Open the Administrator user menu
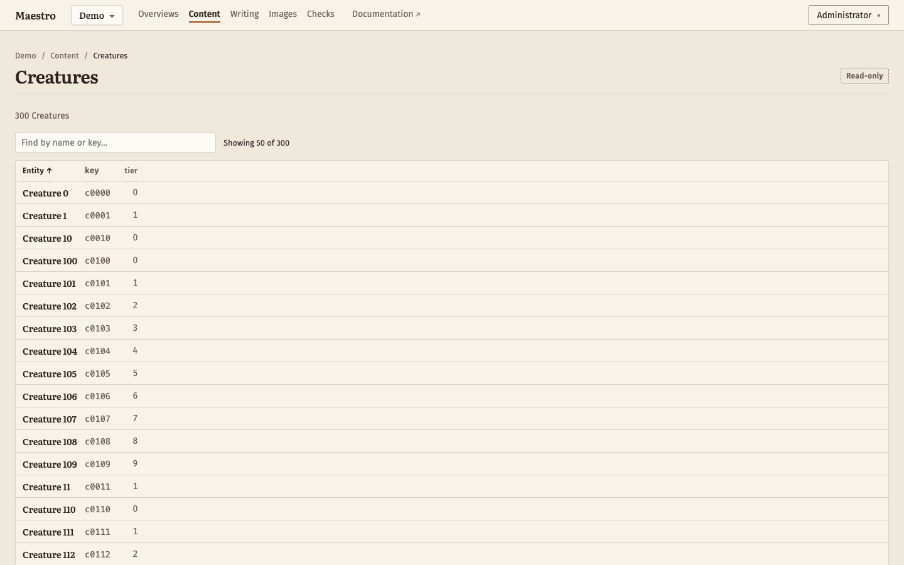The image size is (904, 565). [848, 15]
